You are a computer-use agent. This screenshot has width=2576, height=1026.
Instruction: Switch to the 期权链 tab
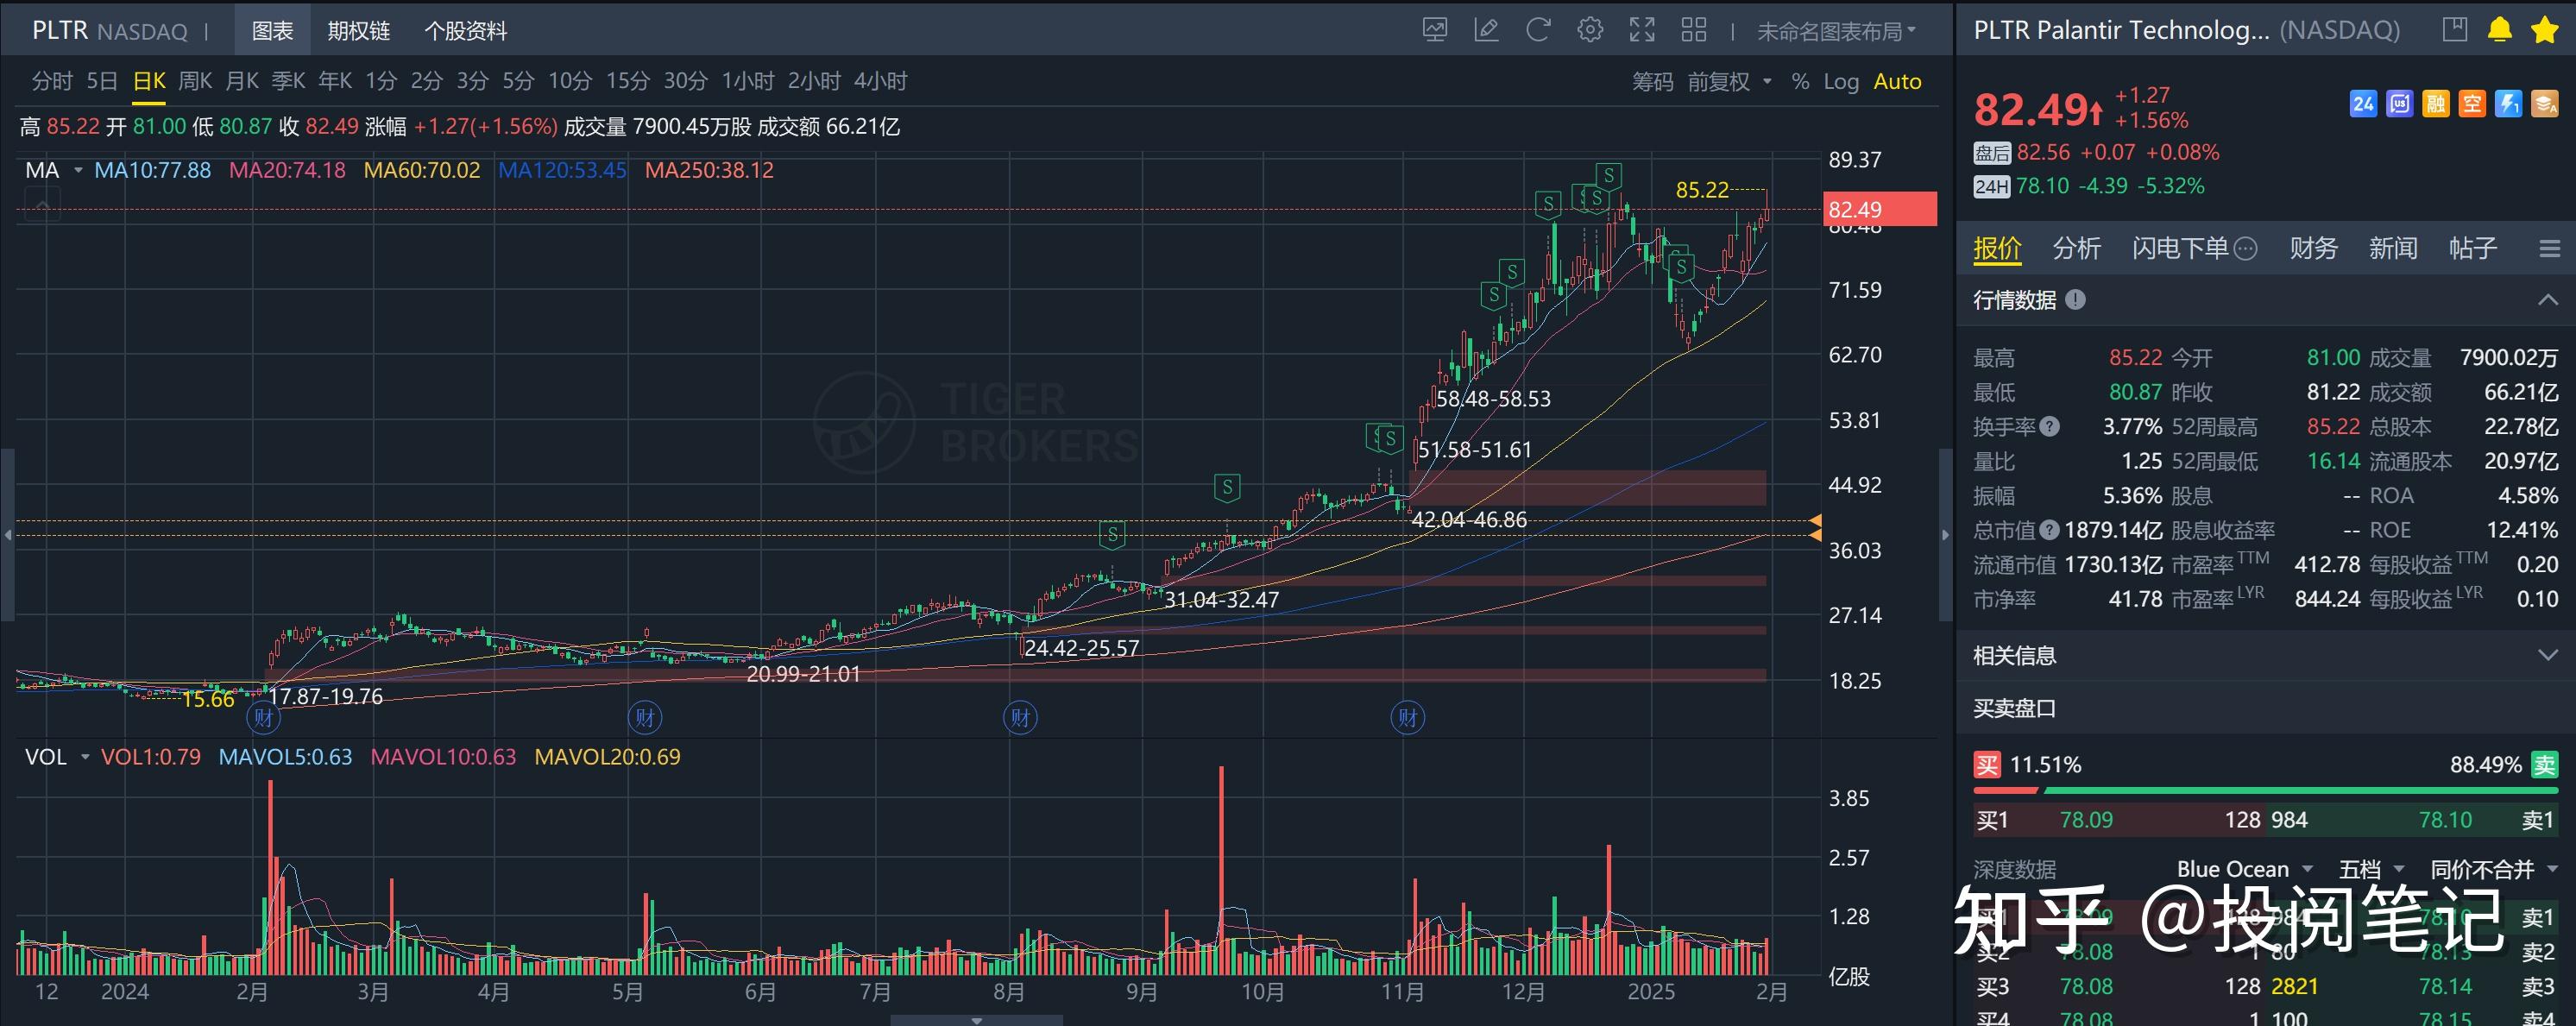pos(358,31)
